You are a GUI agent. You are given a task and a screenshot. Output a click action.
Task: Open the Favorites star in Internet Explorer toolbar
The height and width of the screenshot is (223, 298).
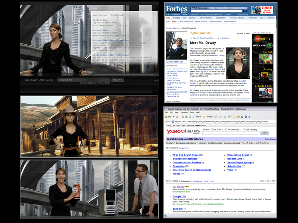click(x=207, y=117)
